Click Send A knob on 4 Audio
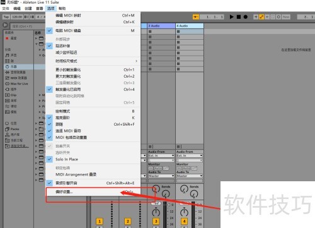This screenshot has width=315, height=228. click(184, 189)
